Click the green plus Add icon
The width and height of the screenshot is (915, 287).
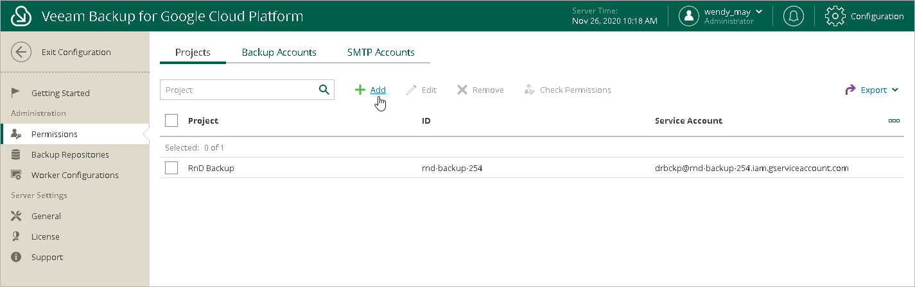tap(360, 90)
